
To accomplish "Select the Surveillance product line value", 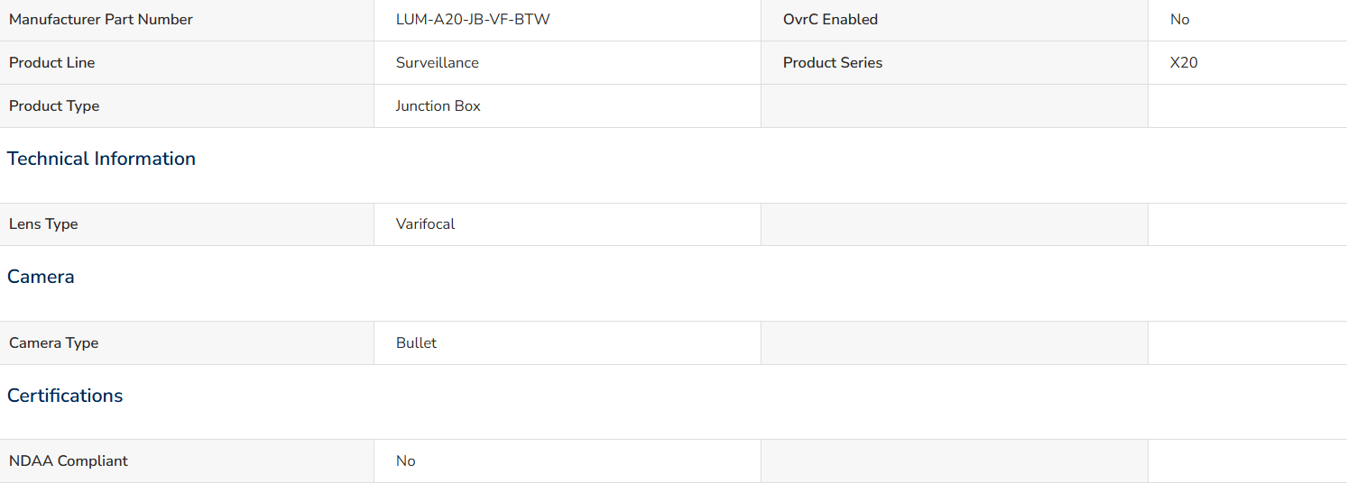I will point(438,62).
